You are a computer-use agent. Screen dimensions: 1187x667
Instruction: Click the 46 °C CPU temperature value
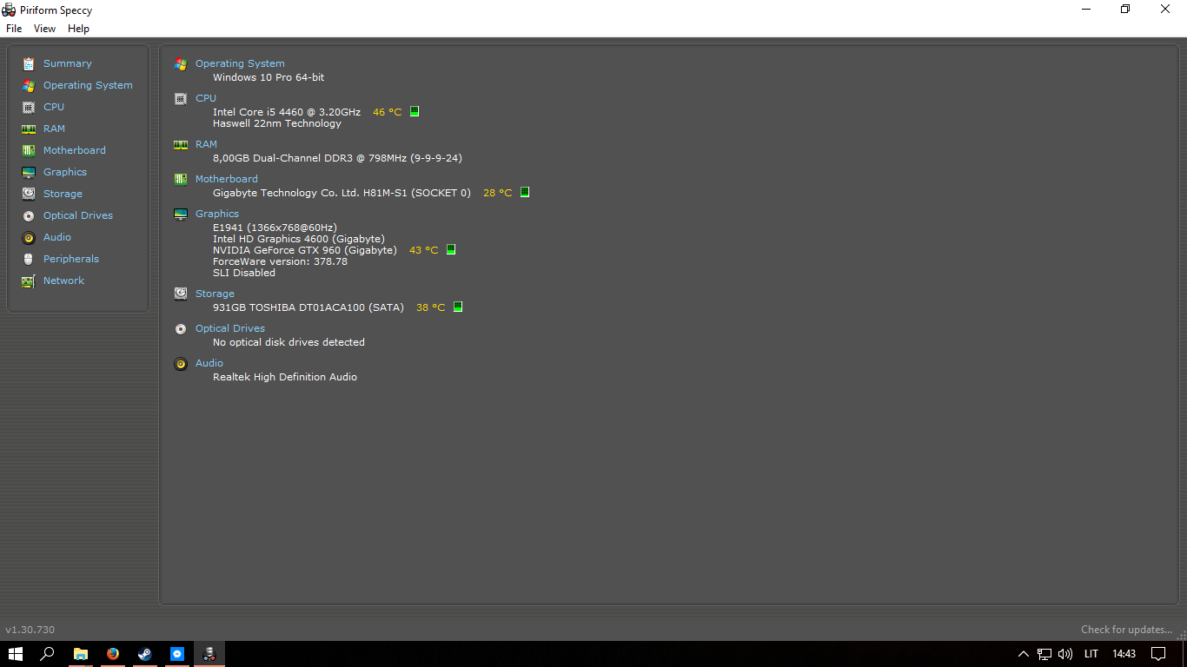388,112
